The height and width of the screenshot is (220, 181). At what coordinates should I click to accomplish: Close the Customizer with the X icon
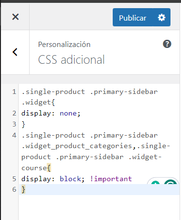(x=15, y=17)
